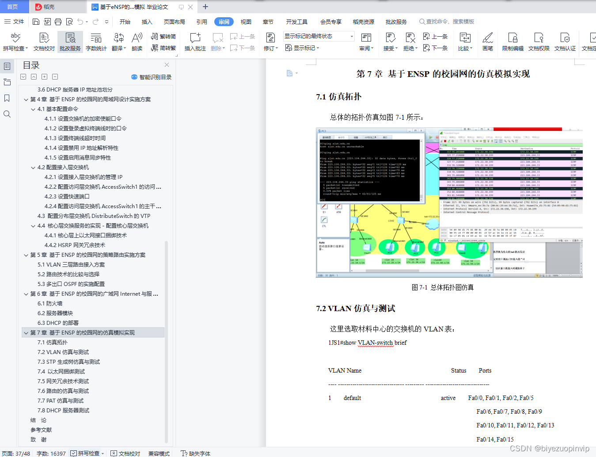The image size is (596, 457).
Task: Click the 接受 accept revision button
Action: [388, 42]
